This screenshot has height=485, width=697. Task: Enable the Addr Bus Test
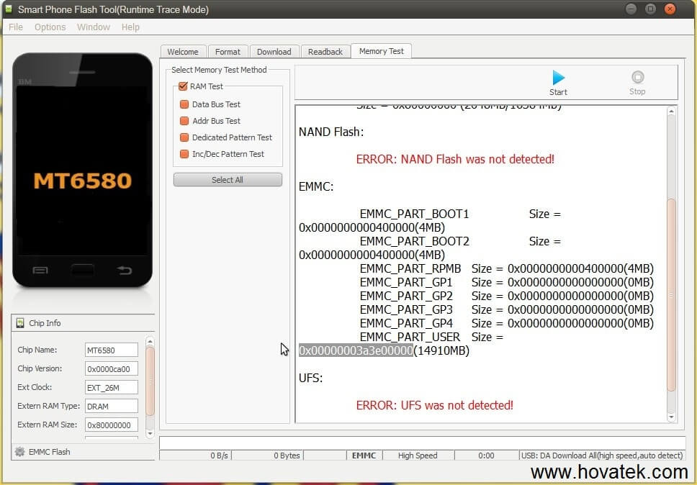[183, 121]
